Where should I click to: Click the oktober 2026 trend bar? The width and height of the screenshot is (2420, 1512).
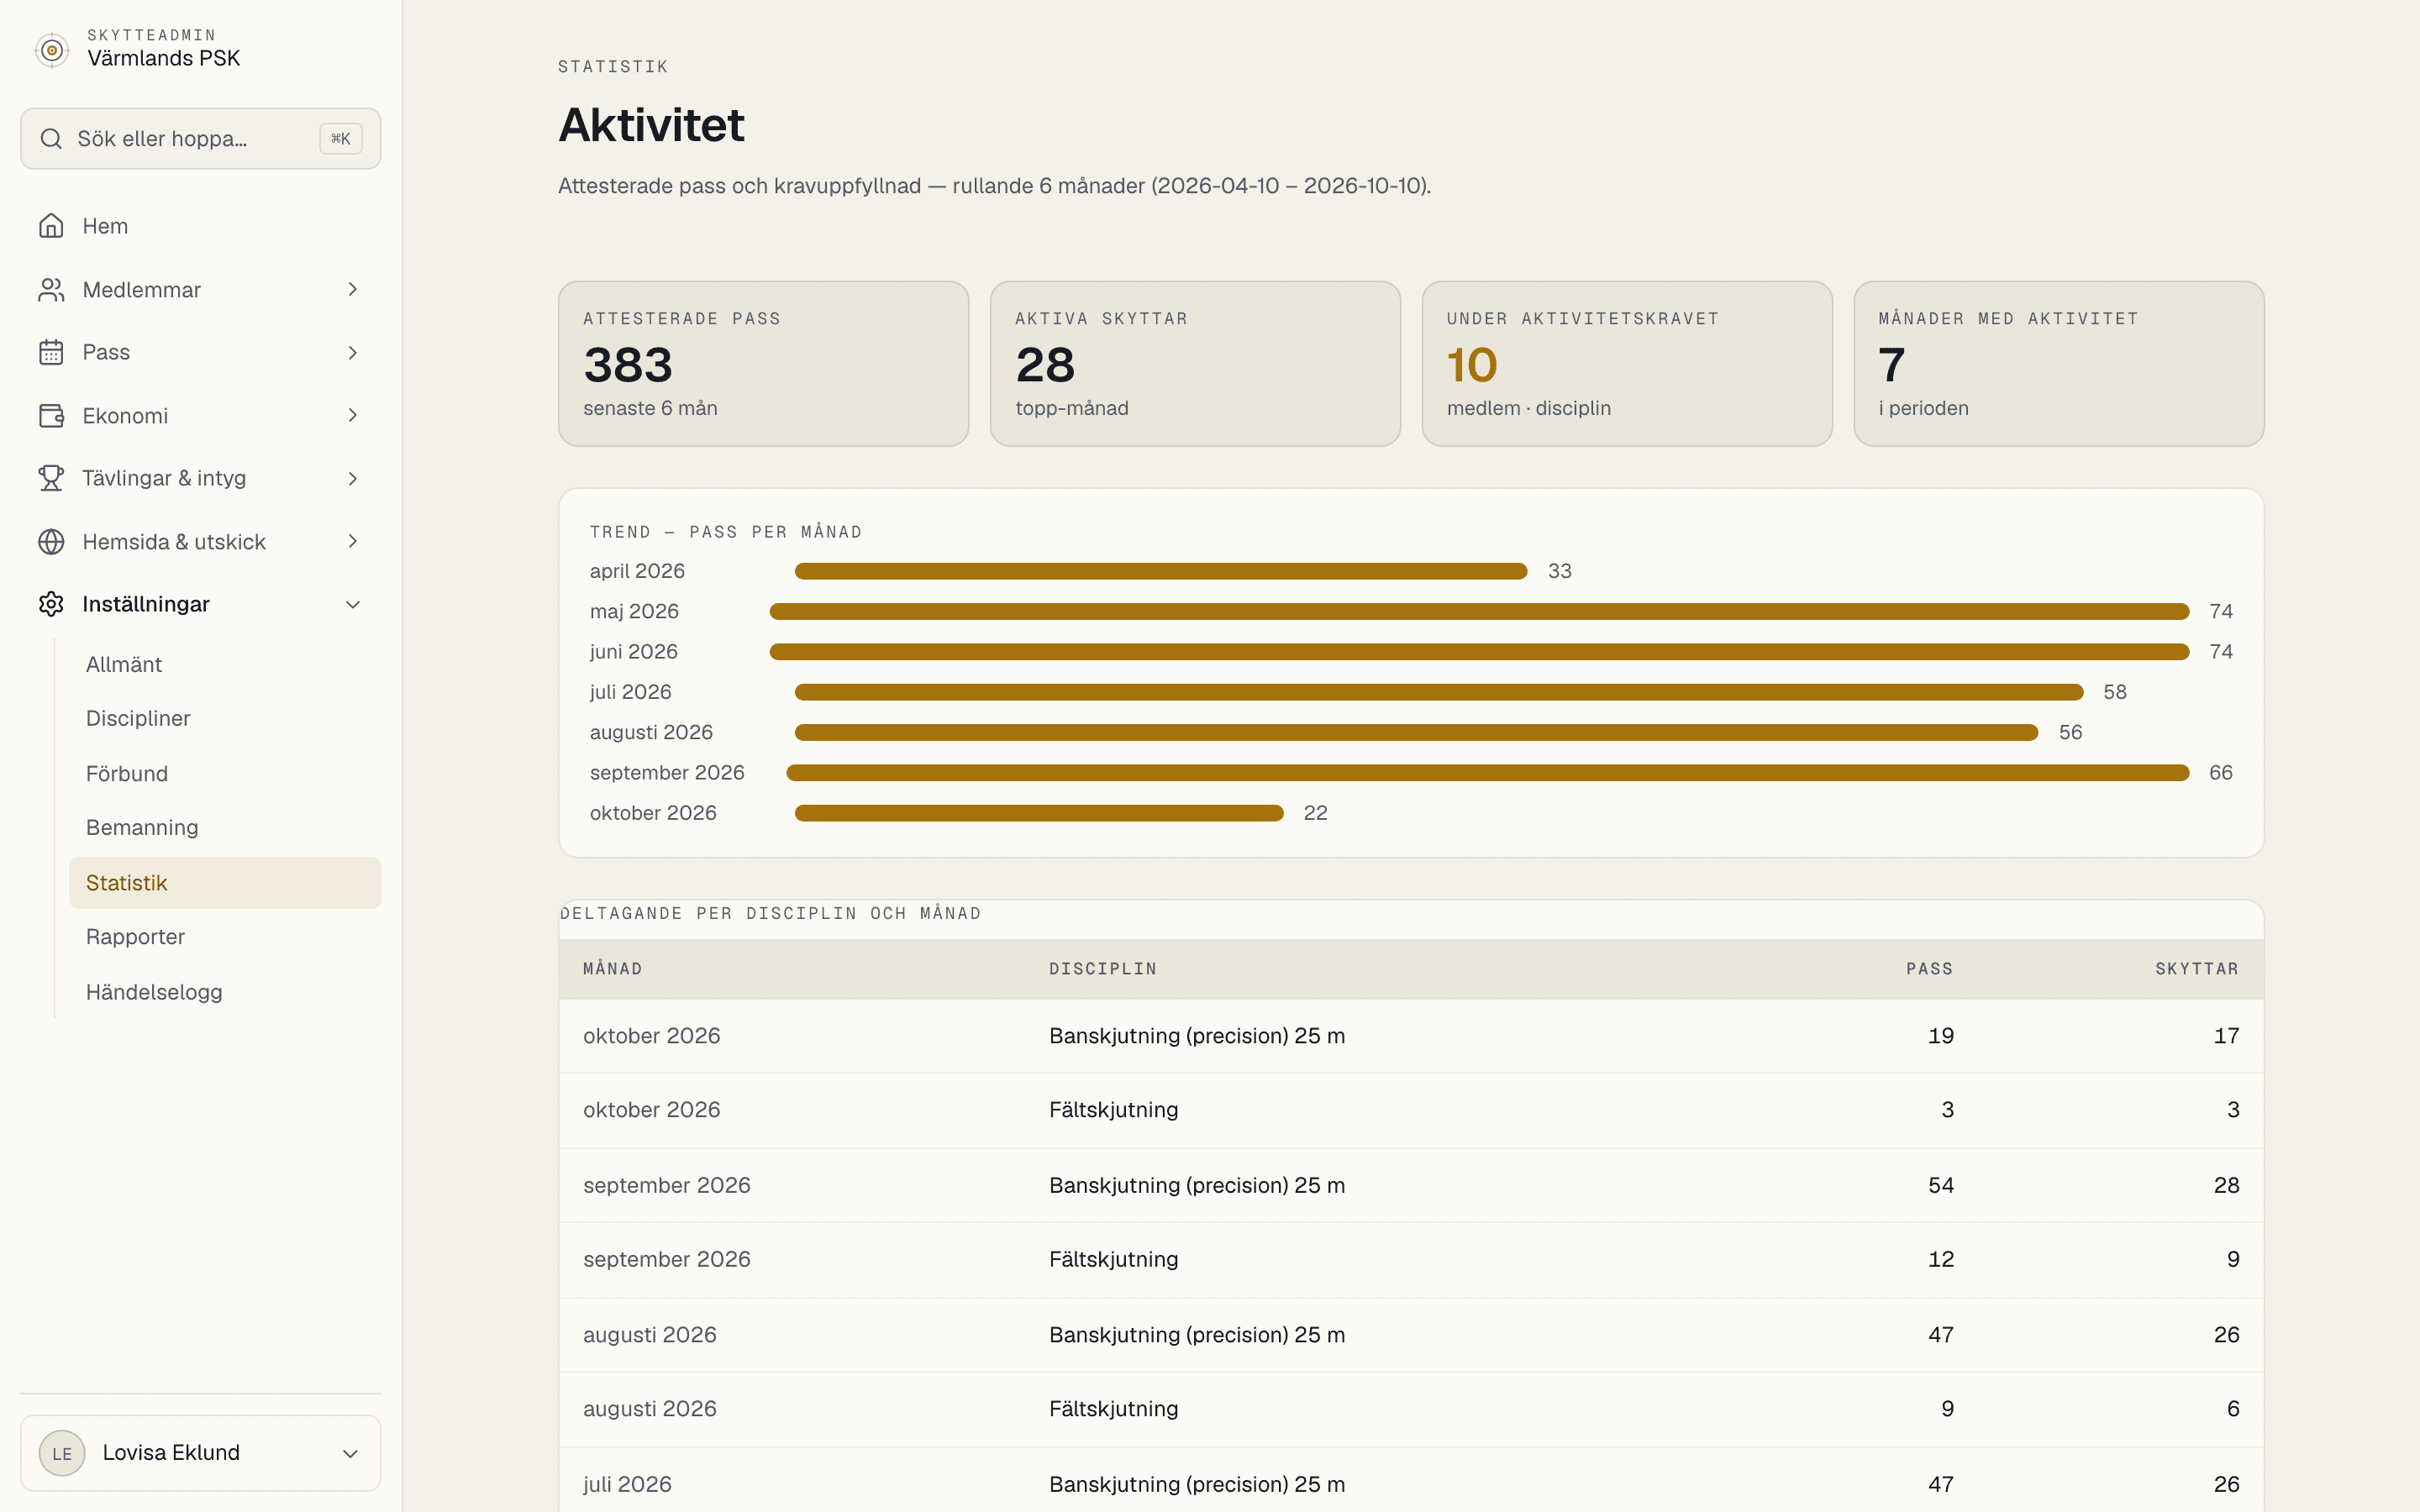pyautogui.click(x=1039, y=813)
